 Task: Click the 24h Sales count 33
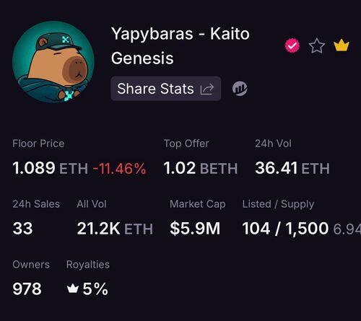(22, 228)
